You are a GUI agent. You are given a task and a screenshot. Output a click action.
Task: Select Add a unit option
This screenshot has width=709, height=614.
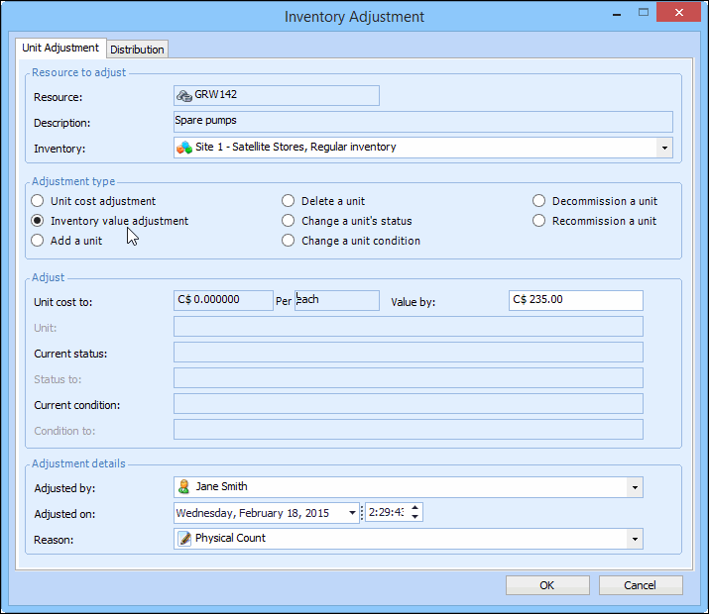38,241
